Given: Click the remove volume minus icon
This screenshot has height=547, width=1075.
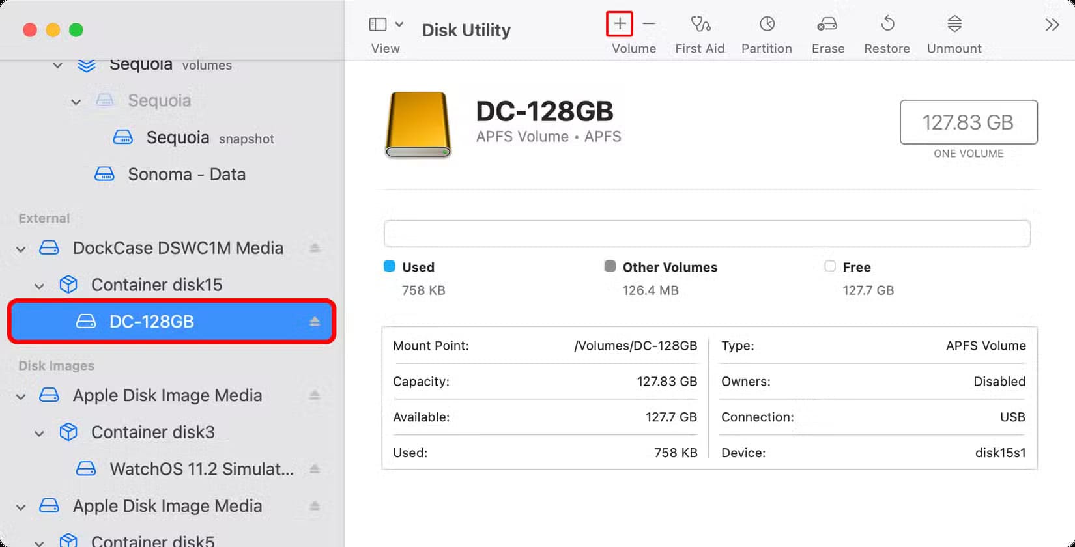Looking at the screenshot, I should 649,25.
